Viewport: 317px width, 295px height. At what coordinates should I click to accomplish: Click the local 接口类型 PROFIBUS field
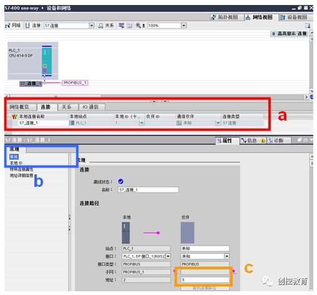point(146,264)
